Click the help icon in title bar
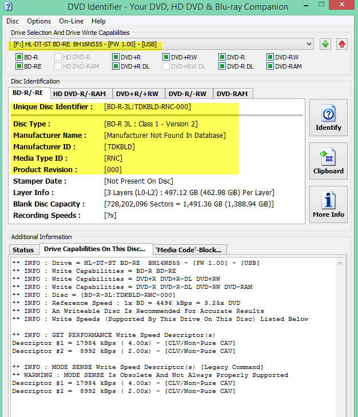 pos(9,6)
